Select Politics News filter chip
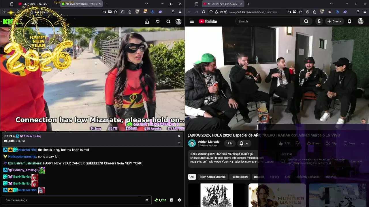The height and width of the screenshot is (207, 369). pos(240,177)
